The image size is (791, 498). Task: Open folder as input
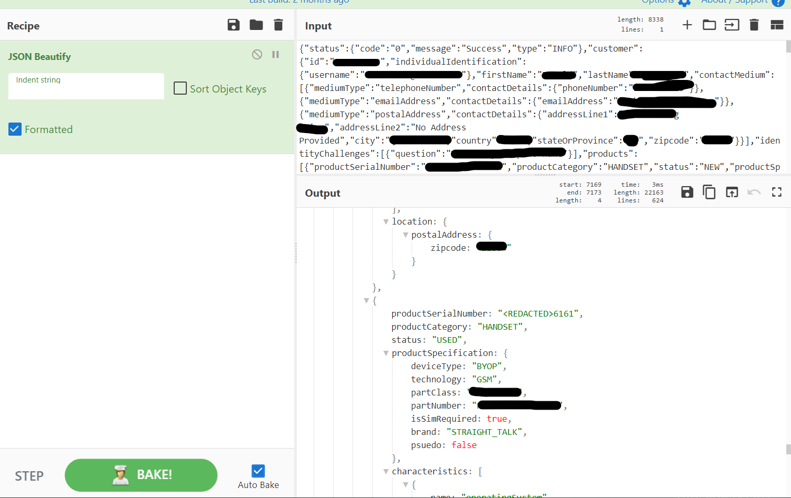(x=709, y=25)
